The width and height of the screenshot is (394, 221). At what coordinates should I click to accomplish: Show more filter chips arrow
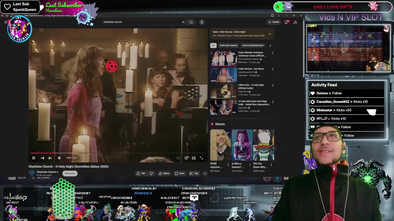tap(270, 46)
